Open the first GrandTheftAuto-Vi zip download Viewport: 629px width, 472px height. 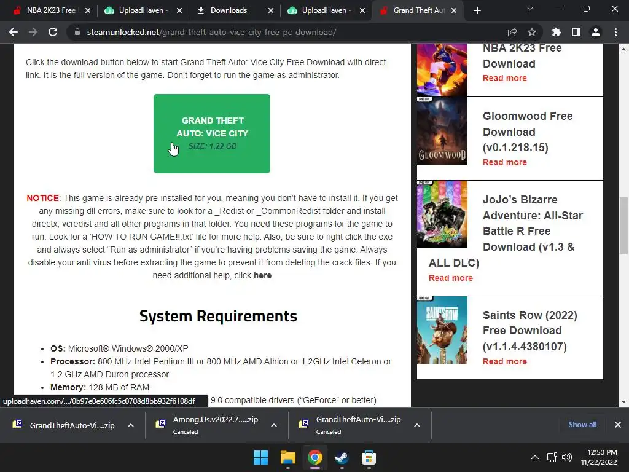click(64, 425)
